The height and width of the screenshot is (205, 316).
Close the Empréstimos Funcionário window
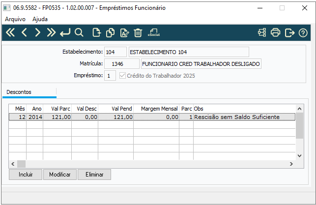pos(305,8)
